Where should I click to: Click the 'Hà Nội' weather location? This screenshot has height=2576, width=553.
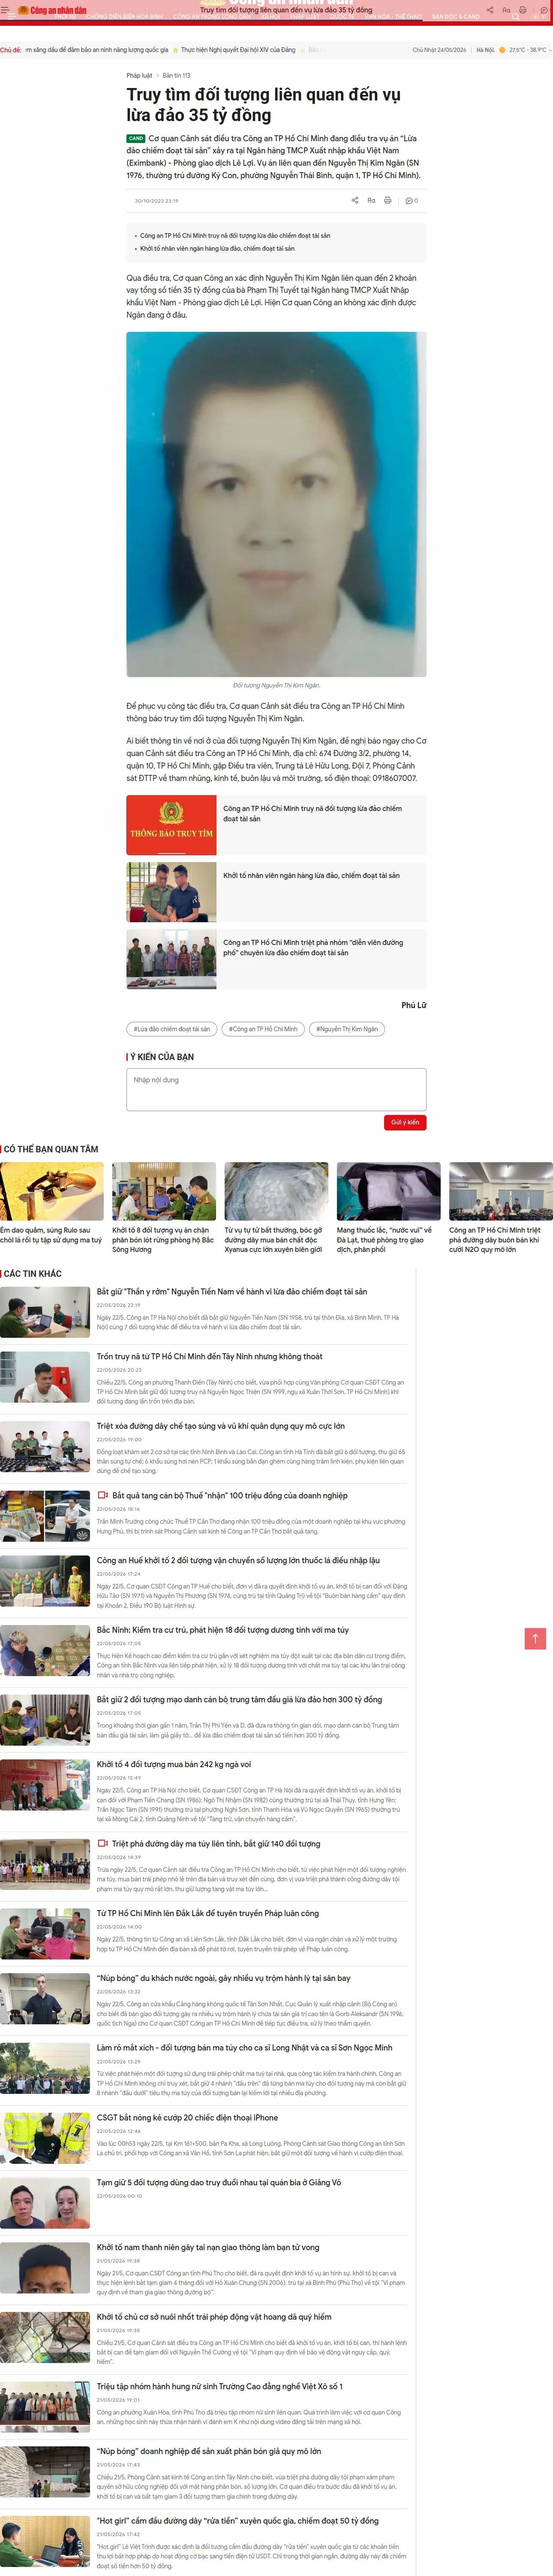(x=485, y=49)
